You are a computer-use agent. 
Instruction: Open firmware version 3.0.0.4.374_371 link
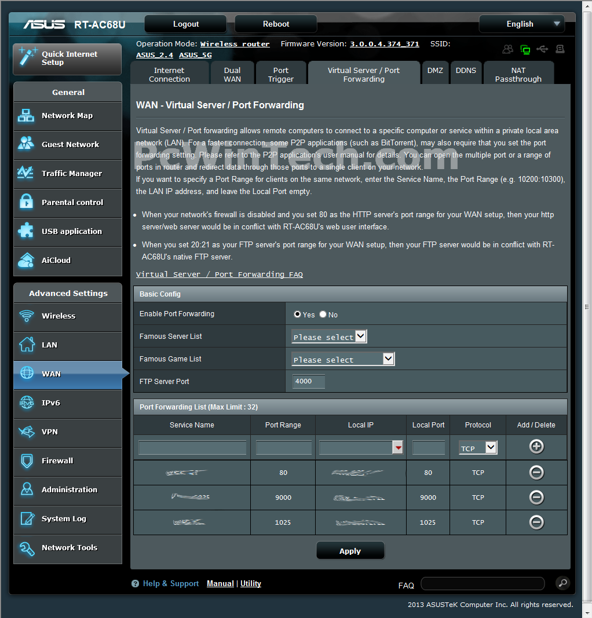coord(385,44)
